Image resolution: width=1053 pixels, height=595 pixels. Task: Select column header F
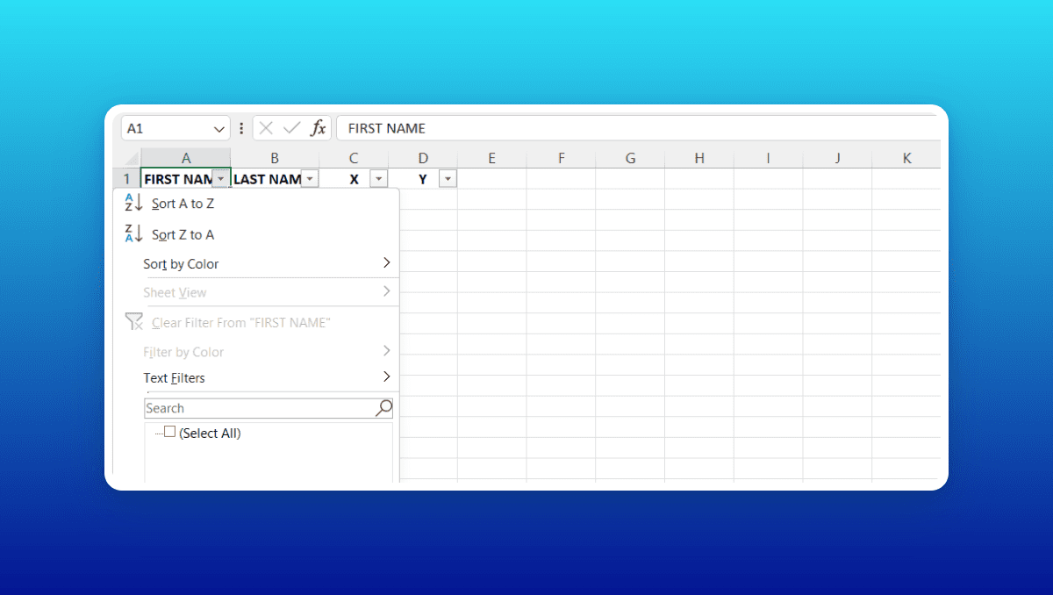coord(561,158)
